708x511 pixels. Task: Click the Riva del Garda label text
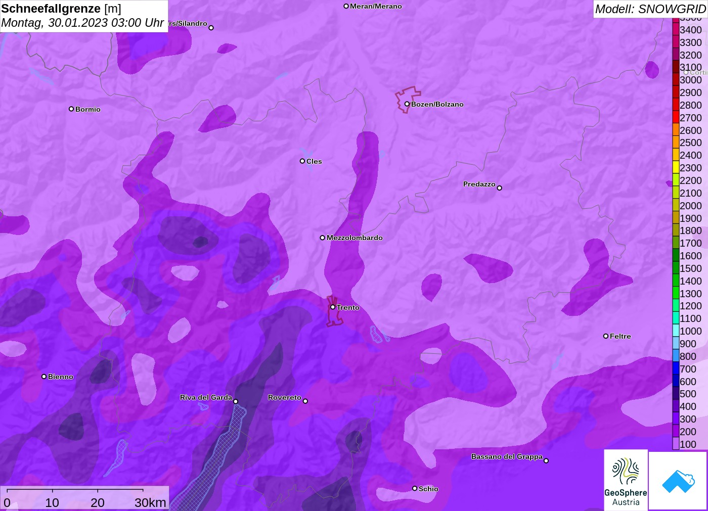click(206, 397)
